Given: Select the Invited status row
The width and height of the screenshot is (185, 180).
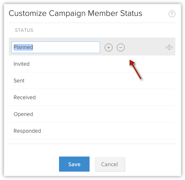Looking at the screenshot, I should tap(92, 64).
